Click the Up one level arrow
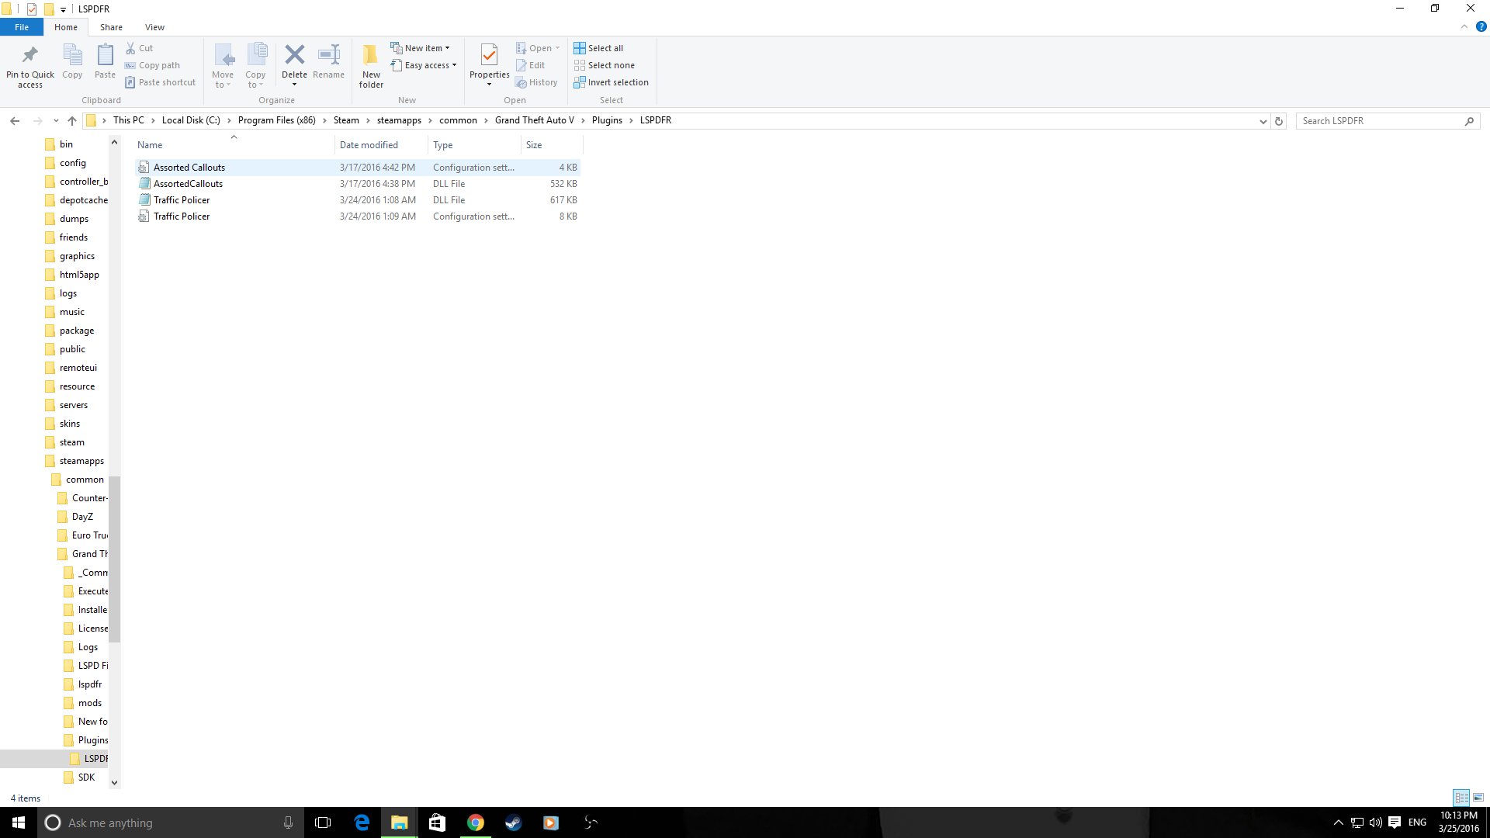 click(x=72, y=121)
